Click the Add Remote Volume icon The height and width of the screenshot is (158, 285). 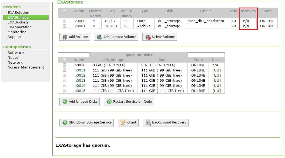99,37
